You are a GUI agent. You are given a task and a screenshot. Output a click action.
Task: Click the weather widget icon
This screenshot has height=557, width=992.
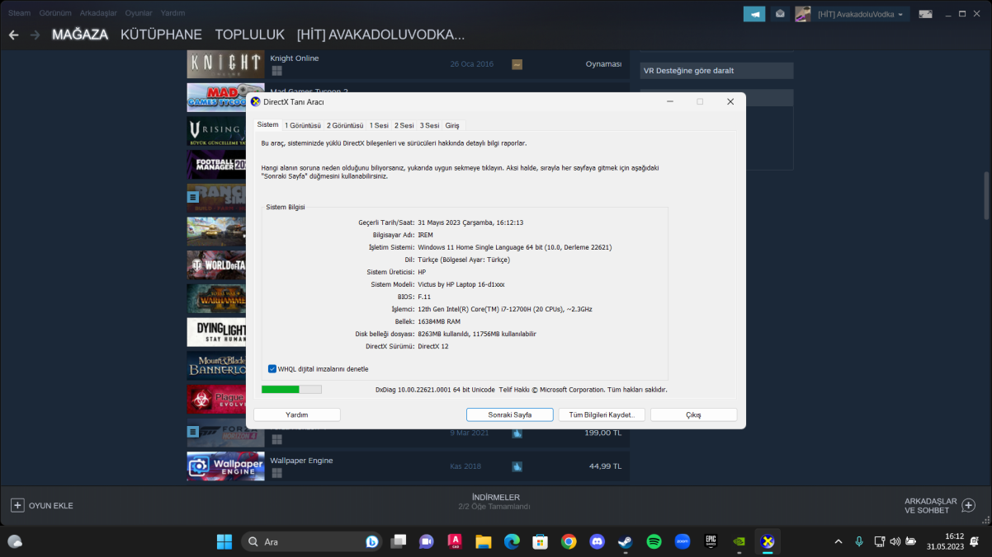[15, 541]
